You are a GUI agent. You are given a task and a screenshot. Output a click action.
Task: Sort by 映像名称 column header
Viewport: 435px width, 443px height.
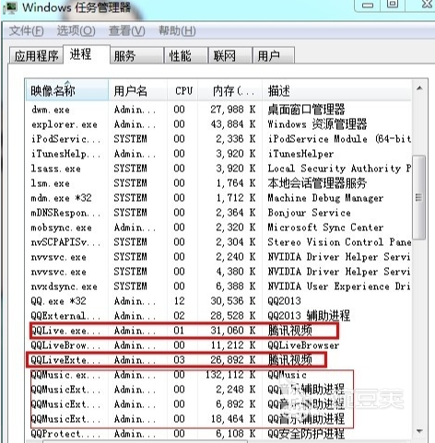pos(67,90)
